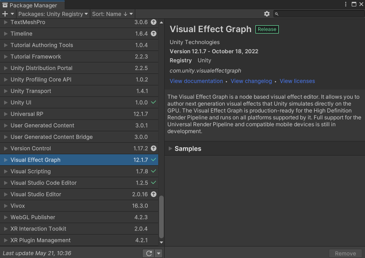Click the Visual Effect Graph installed checkmark
The image size is (365, 258).
tap(154, 160)
